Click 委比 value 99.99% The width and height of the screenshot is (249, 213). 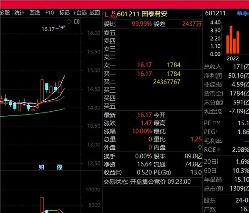[x=142, y=24]
